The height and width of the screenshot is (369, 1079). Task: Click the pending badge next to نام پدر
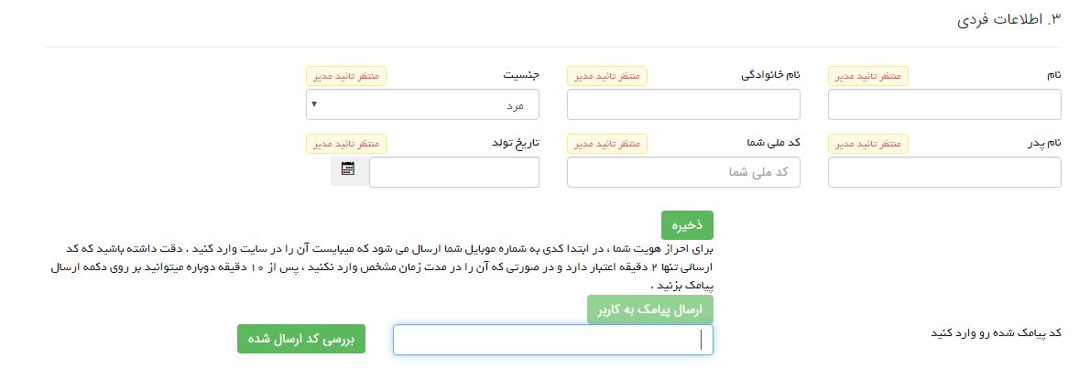[x=868, y=144]
